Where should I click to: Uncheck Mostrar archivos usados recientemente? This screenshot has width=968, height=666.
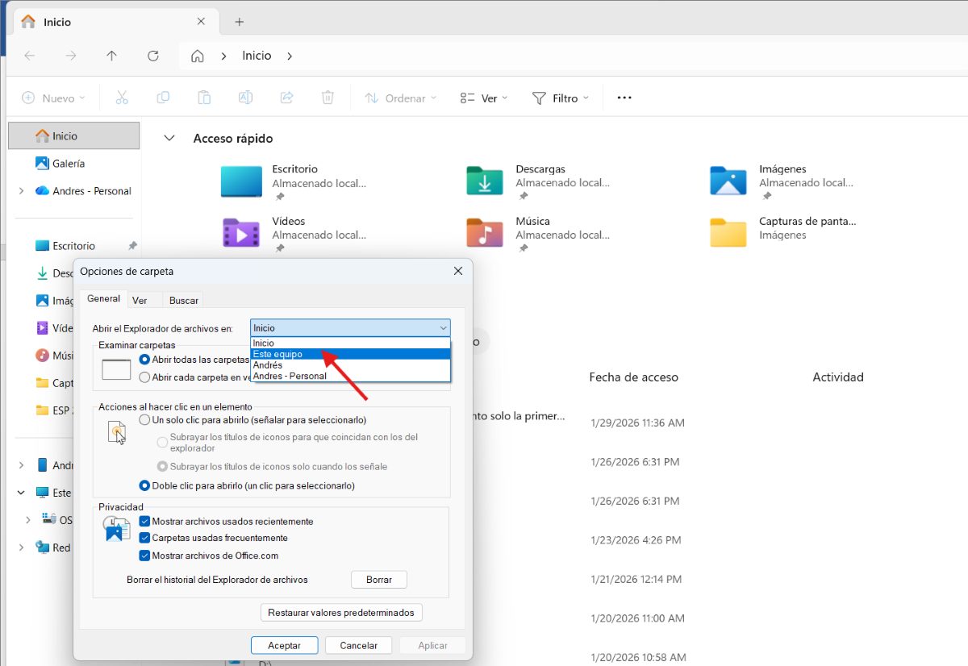145,522
